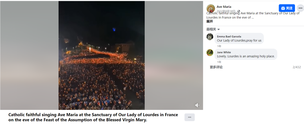The width and height of the screenshot is (304, 124).
Task: Unmute the video with speaker icon
Action: [x=197, y=105]
